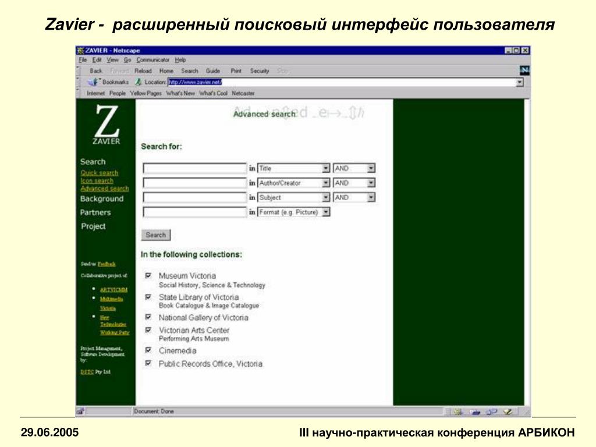
Task: Click the Yellow Pages personal toolbar link
Action: coord(146,93)
